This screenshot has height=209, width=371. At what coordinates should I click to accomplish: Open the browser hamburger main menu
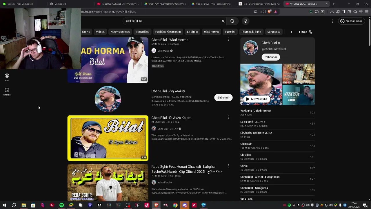tap(367, 12)
